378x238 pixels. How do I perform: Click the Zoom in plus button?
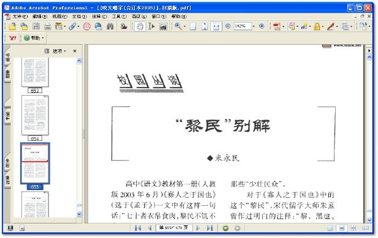[261, 26]
